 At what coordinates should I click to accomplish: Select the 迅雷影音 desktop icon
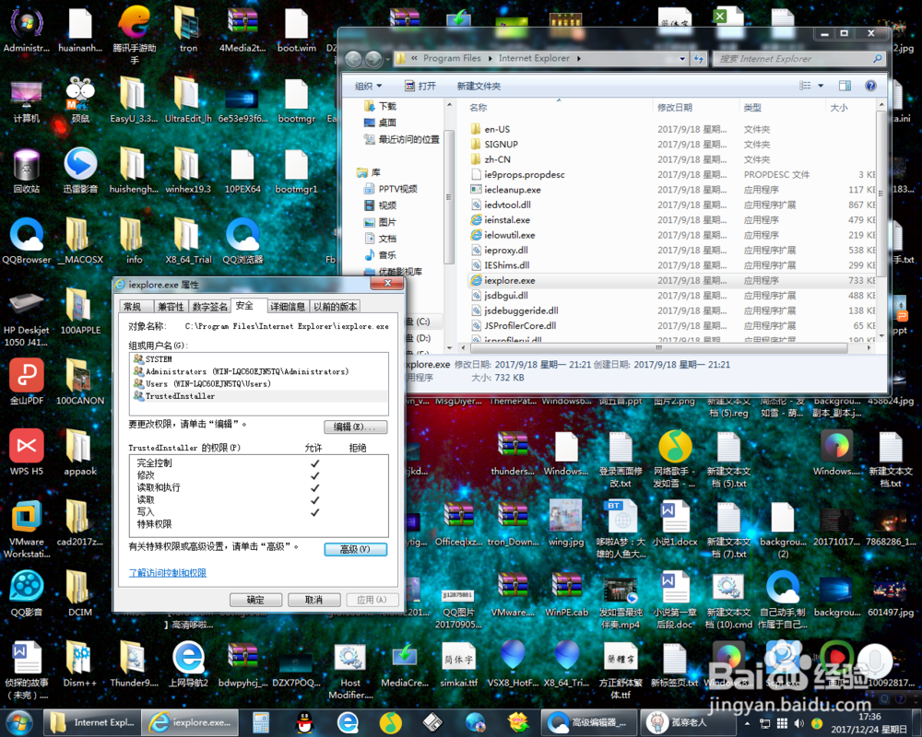click(80, 171)
